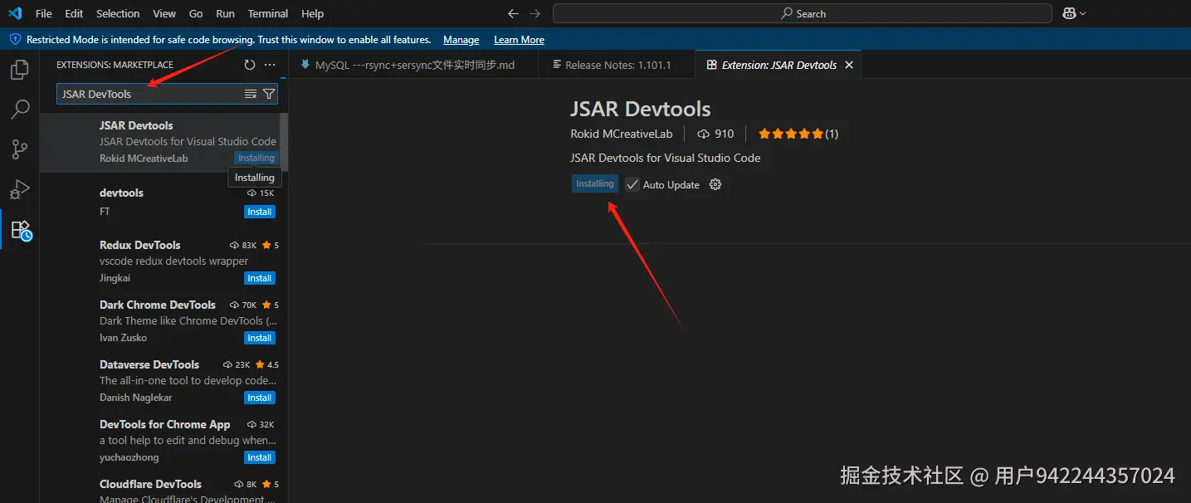This screenshot has width=1191, height=503.
Task: Open the Terminal menu
Action: (x=268, y=14)
